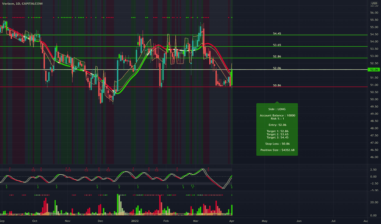Click Dec on the time axis
This screenshot has height=224, width=381.
tap(100, 221)
